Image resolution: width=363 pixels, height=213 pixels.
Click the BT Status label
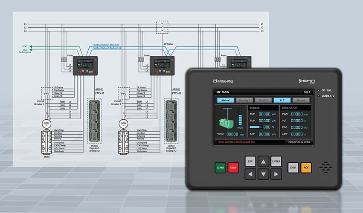168,44
